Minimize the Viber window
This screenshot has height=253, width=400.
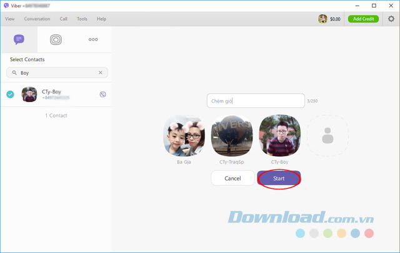357,6
